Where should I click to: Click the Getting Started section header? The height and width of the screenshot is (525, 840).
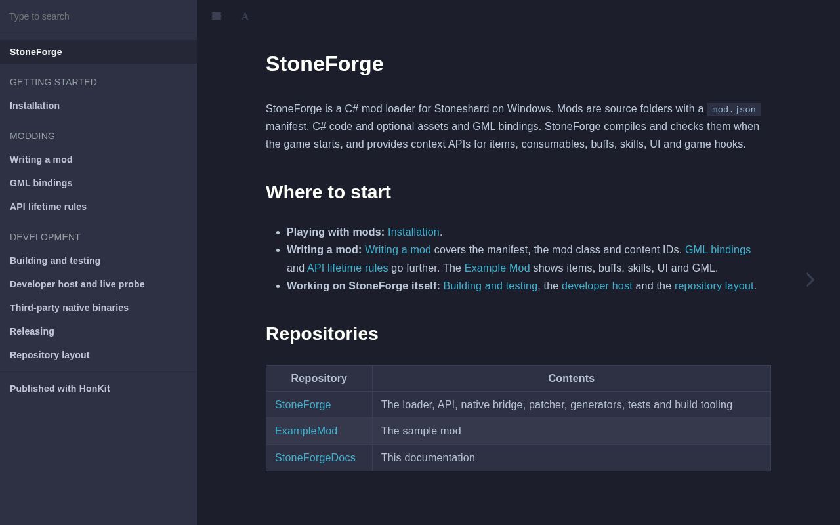tap(53, 82)
